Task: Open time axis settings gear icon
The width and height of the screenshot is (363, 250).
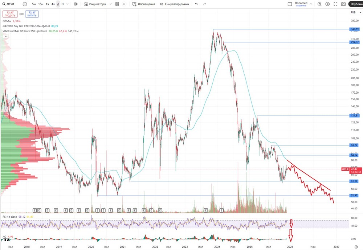Action: coord(356,247)
